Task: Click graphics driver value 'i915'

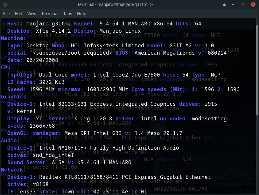Action: [211, 104]
